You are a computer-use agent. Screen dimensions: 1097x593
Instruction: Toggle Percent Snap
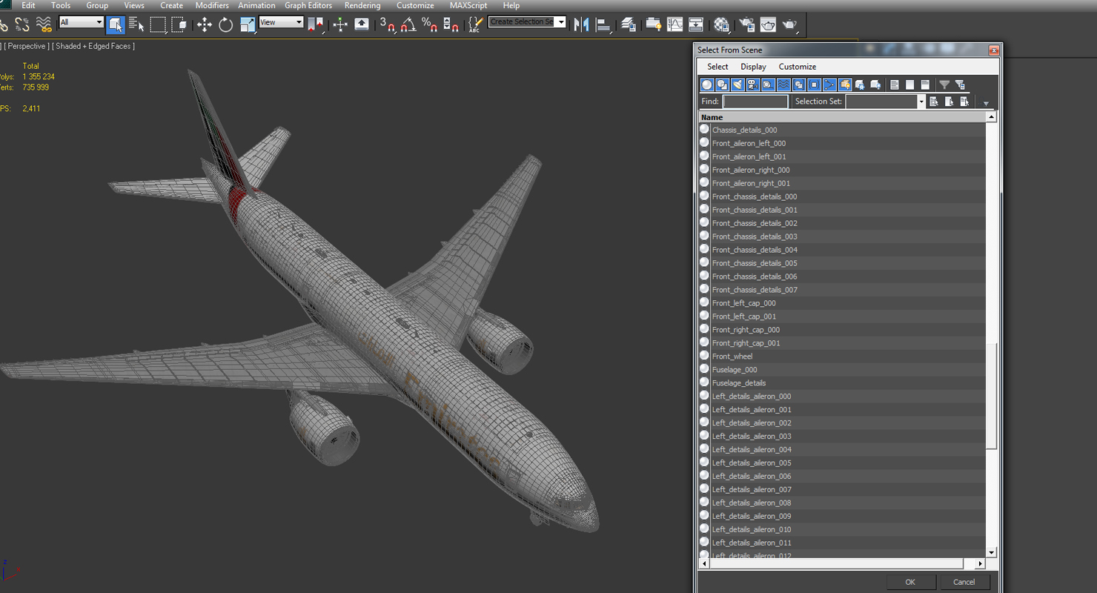coord(429,24)
